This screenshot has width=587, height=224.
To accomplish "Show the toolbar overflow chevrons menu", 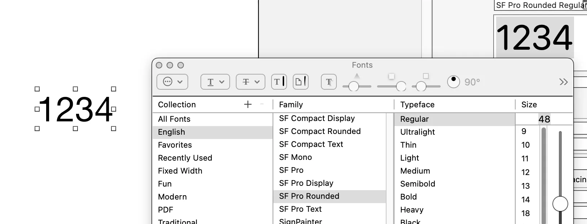I will (x=564, y=82).
